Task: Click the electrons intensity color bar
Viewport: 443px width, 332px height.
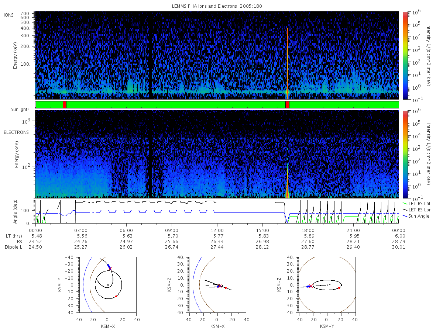Action: (x=405, y=154)
